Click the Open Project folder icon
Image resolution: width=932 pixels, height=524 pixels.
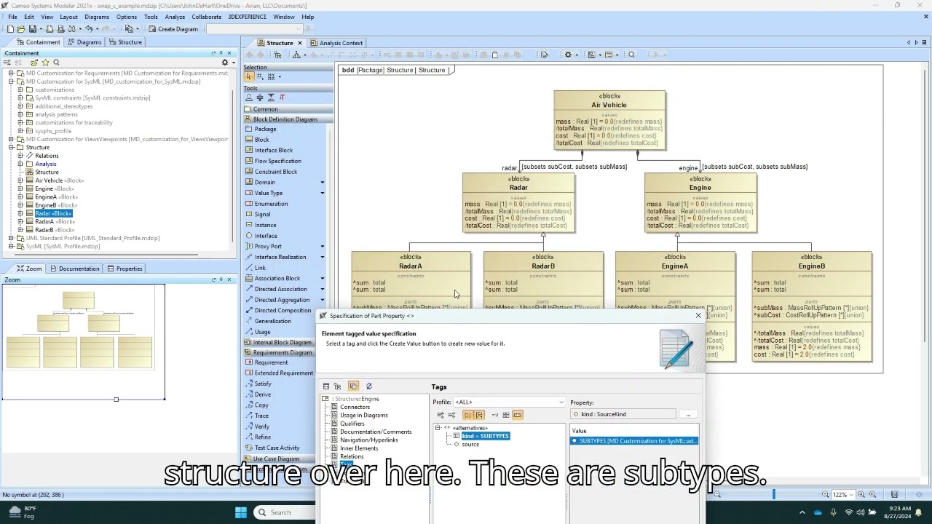point(21,29)
